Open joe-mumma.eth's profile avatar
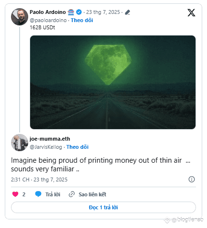Image resolution: width=207 pixels, height=228 pixels. point(20,143)
